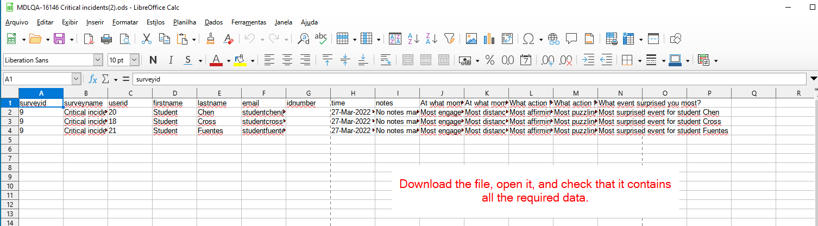This screenshot has height=226, width=818.
Task: Open the font color dropdown arrow
Action: (x=229, y=60)
